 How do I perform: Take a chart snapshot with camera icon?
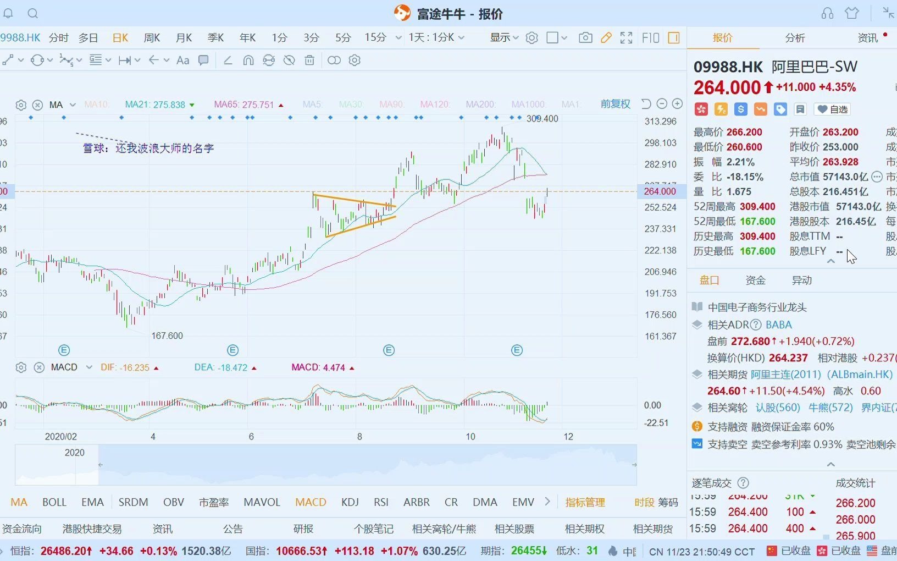[585, 37]
